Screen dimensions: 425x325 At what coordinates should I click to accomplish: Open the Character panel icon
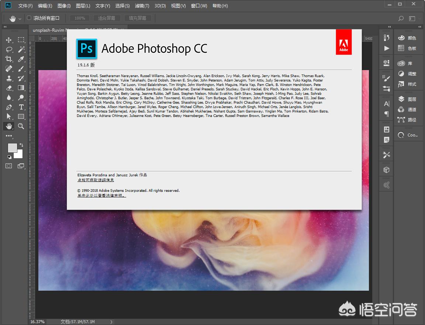click(387, 104)
